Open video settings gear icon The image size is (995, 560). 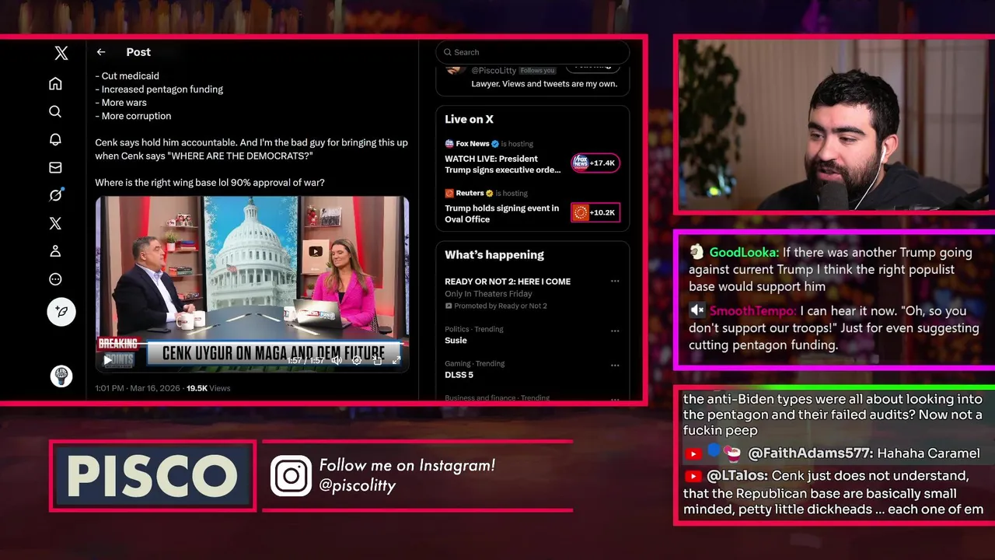click(357, 360)
